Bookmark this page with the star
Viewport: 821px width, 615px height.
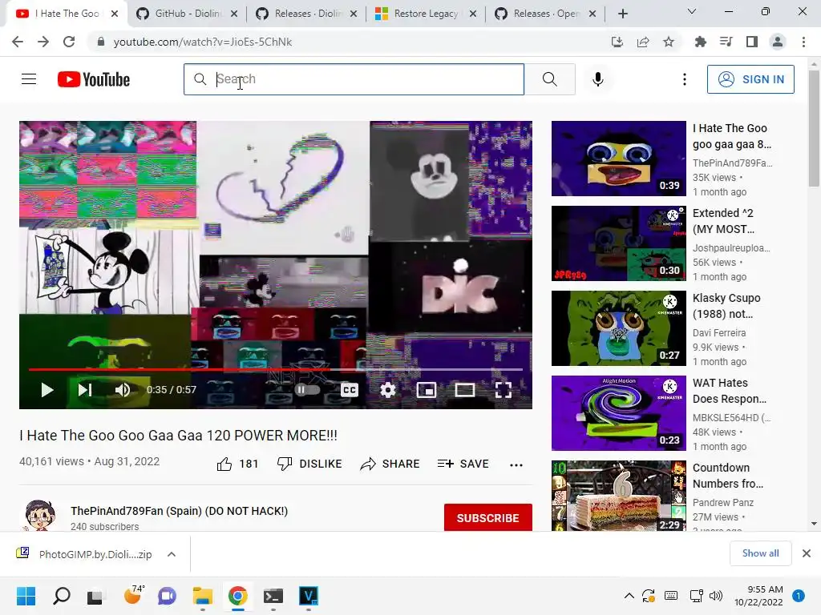pos(669,42)
